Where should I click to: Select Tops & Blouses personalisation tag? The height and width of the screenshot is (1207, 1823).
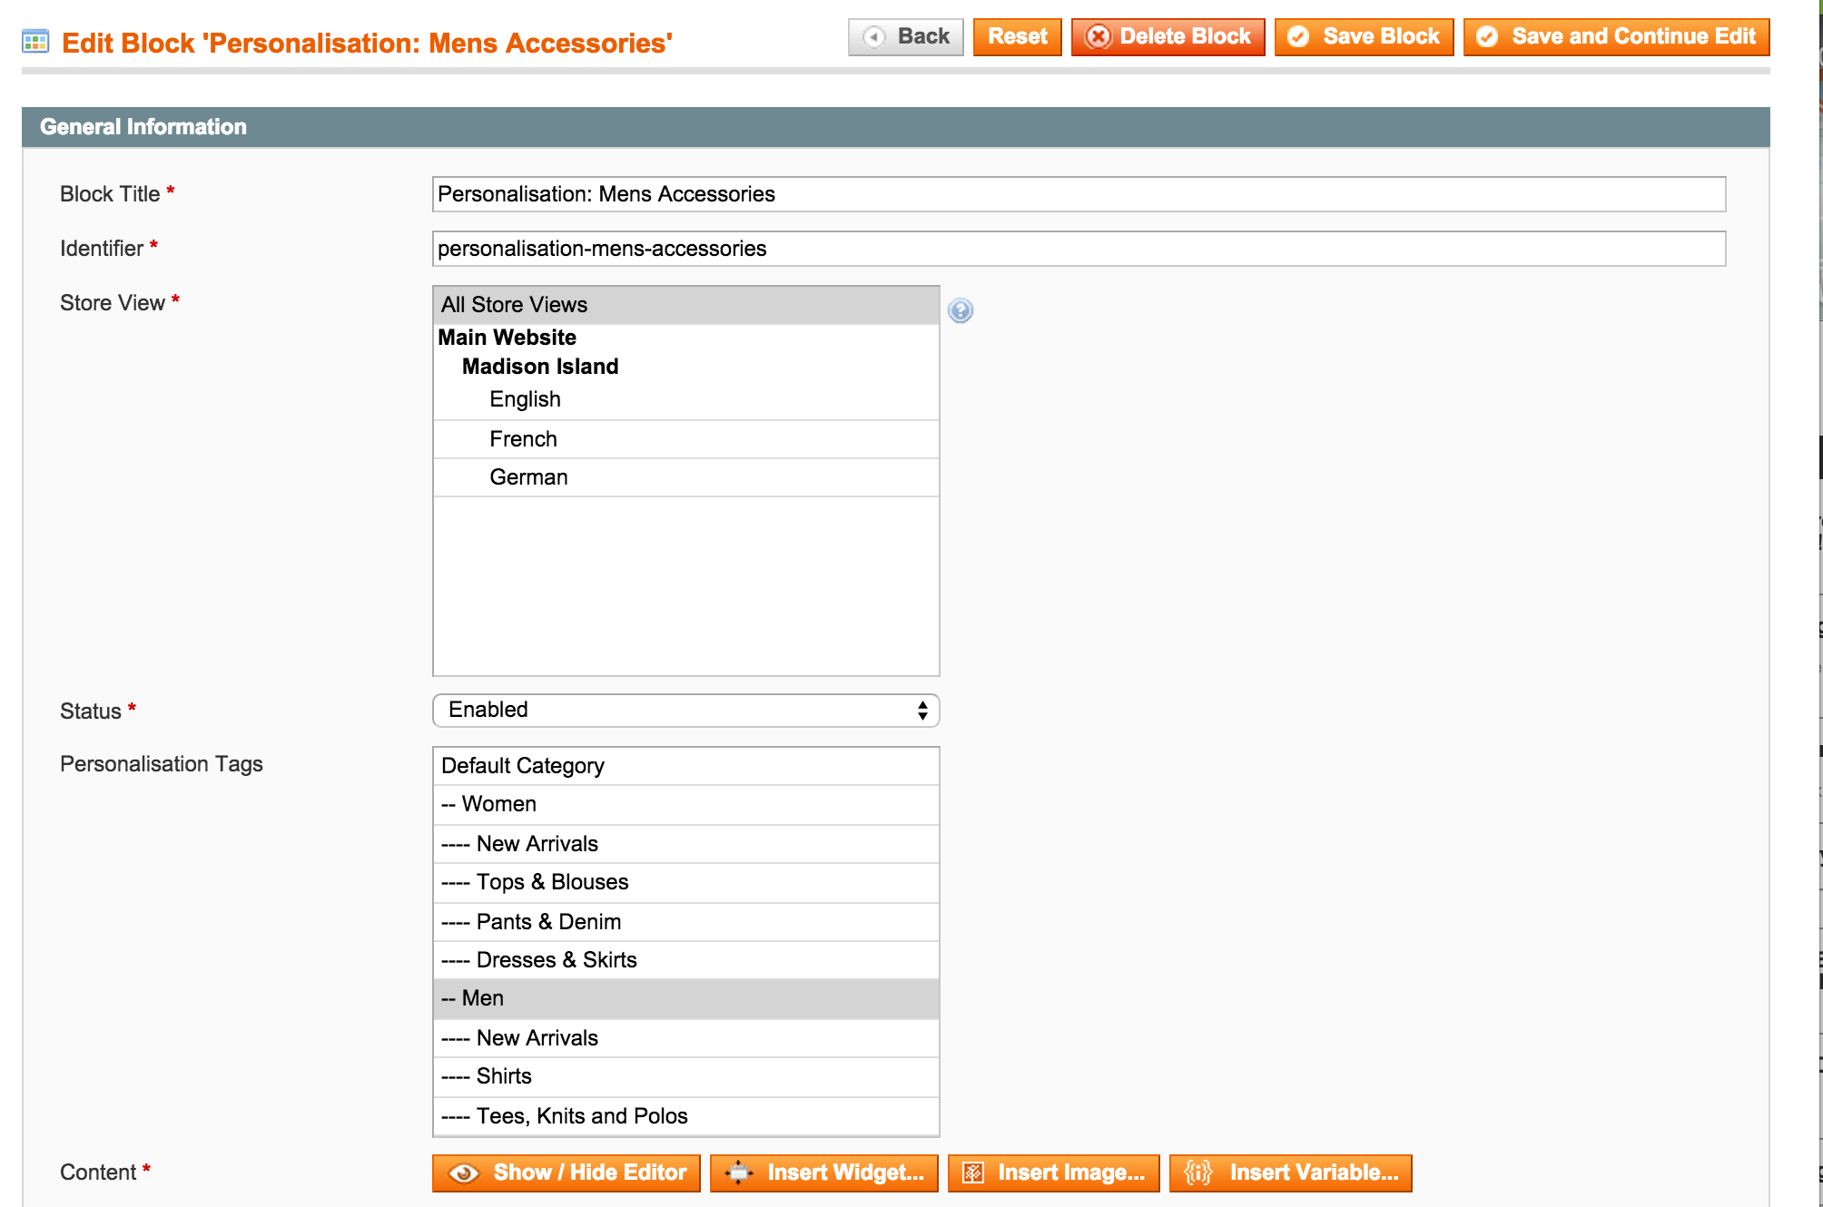[685, 882]
